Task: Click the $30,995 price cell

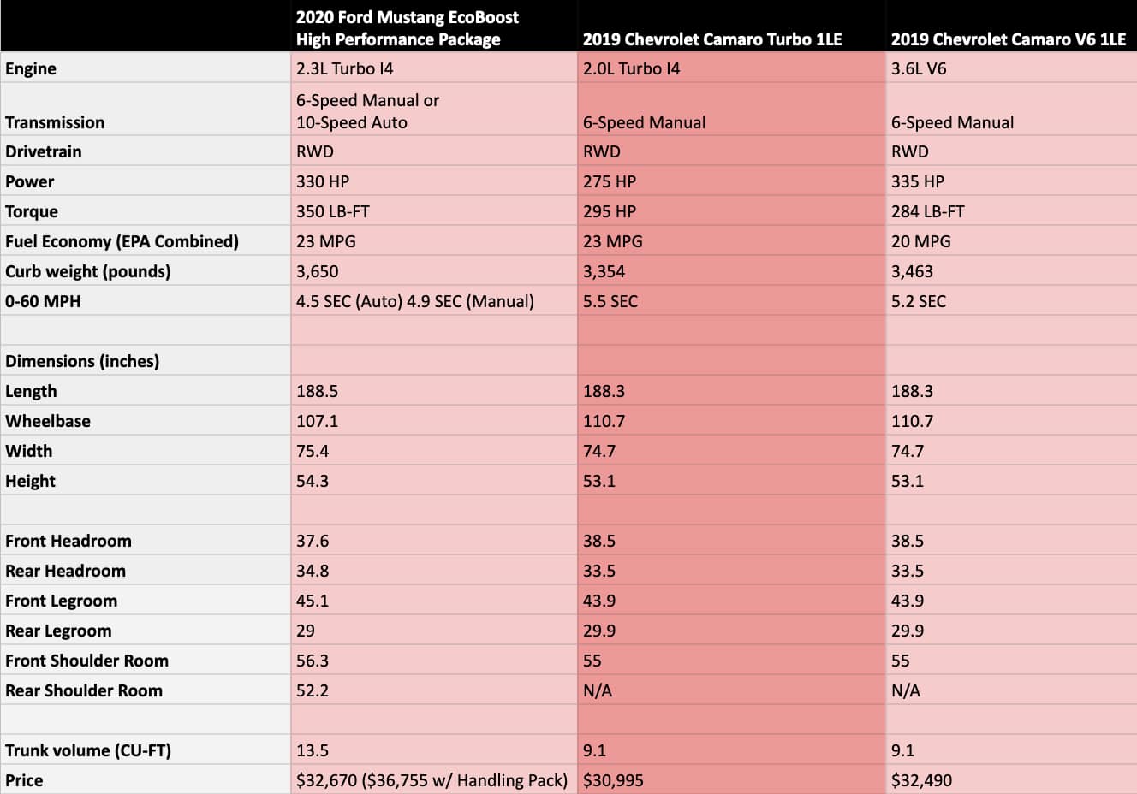Action: (731, 780)
